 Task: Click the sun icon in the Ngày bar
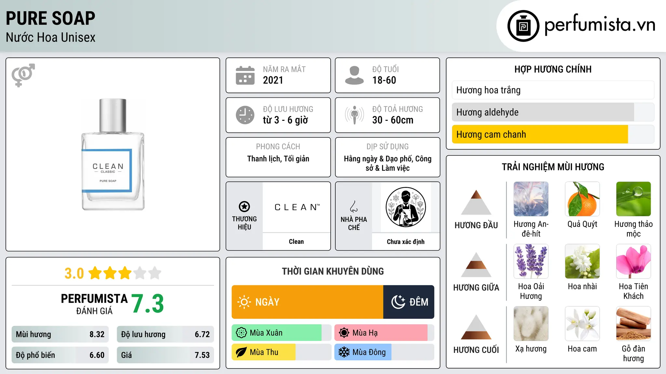pos(244,302)
